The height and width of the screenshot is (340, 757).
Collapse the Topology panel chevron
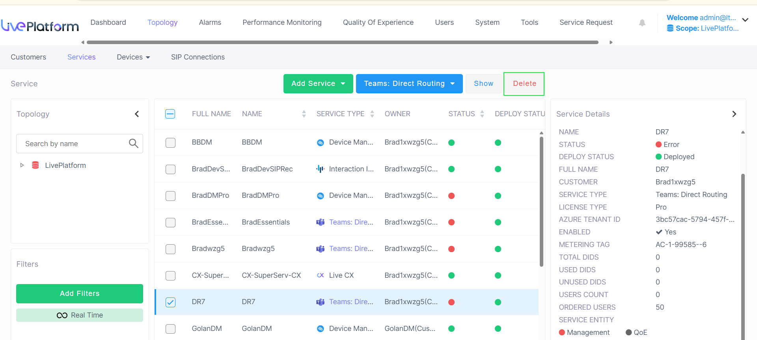click(x=137, y=114)
